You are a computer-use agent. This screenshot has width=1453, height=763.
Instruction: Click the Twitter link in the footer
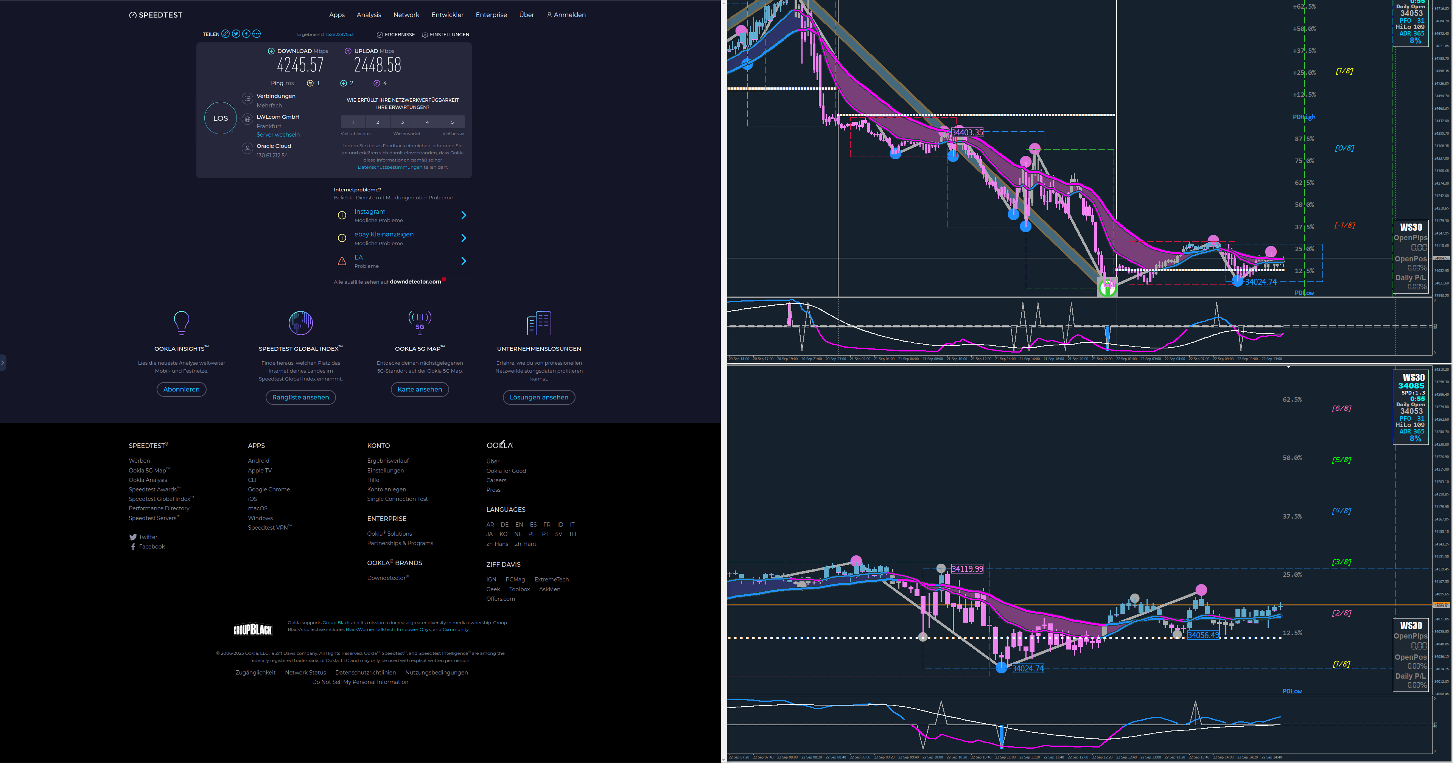(x=148, y=538)
